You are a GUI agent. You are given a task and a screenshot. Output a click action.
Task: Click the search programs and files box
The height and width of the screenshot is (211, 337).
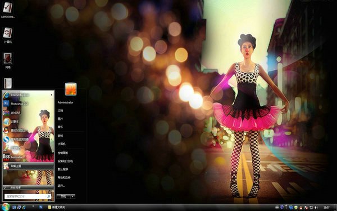(x=28, y=196)
